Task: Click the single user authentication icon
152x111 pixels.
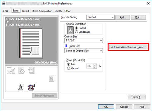Action: tap(21, 87)
